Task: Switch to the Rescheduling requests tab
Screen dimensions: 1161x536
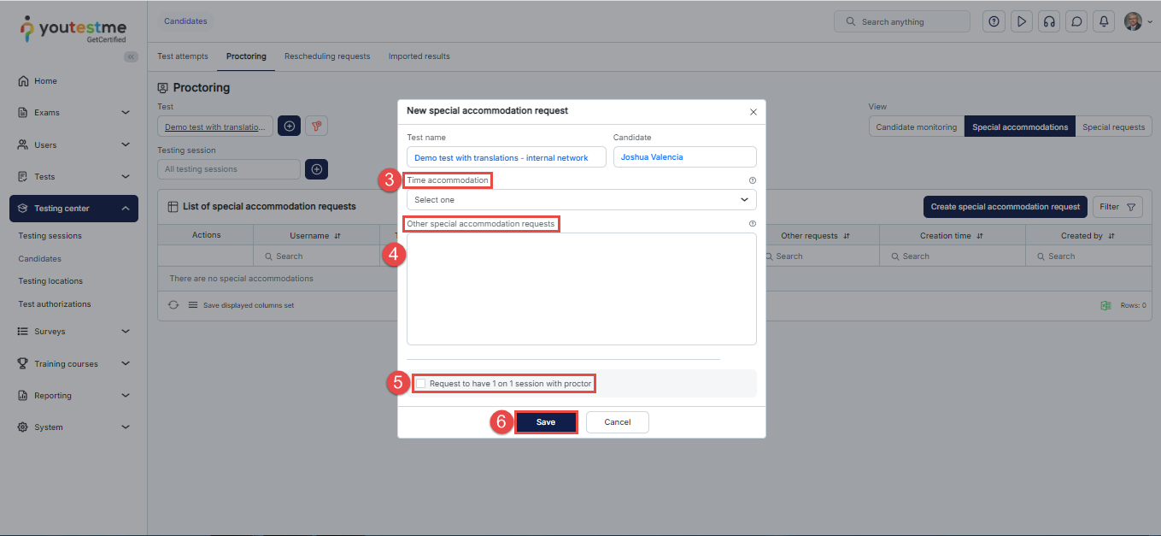Action: pos(327,56)
